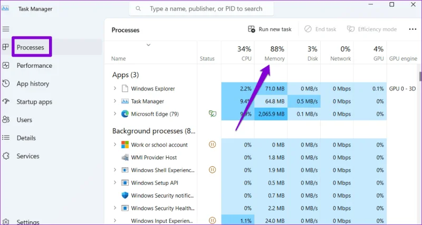Expand Windows Setup API process
This screenshot has width=422, height=225.
(115, 182)
